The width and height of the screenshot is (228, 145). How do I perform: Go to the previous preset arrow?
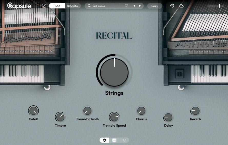pos(134,6)
